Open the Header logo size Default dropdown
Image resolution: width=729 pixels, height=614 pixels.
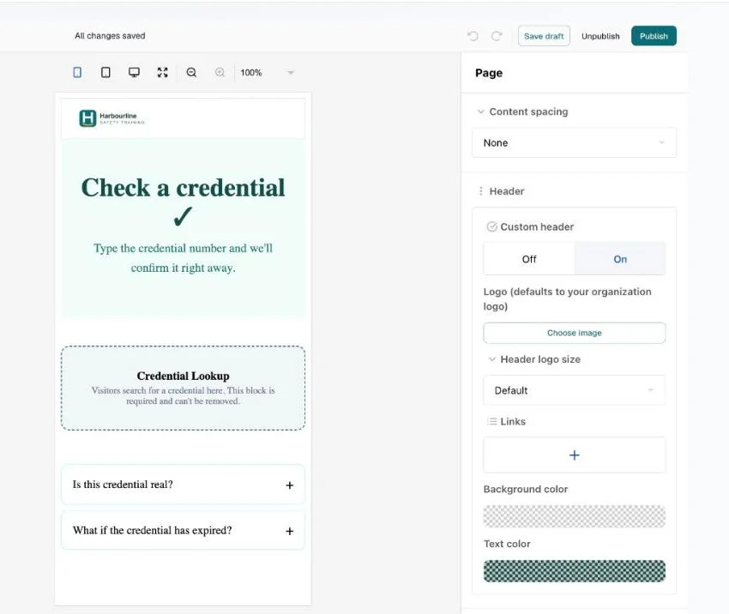click(x=574, y=390)
